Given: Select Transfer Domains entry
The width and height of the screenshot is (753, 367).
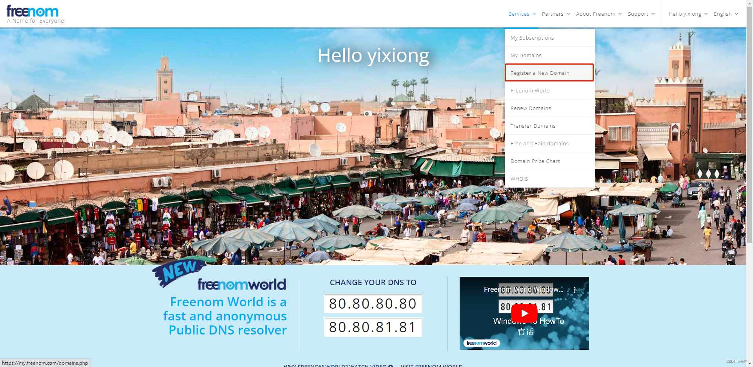Looking at the screenshot, I should pyautogui.click(x=549, y=126).
